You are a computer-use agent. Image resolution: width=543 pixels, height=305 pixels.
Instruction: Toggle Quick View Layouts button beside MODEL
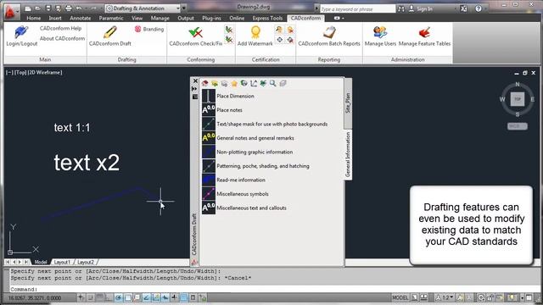coord(415,297)
